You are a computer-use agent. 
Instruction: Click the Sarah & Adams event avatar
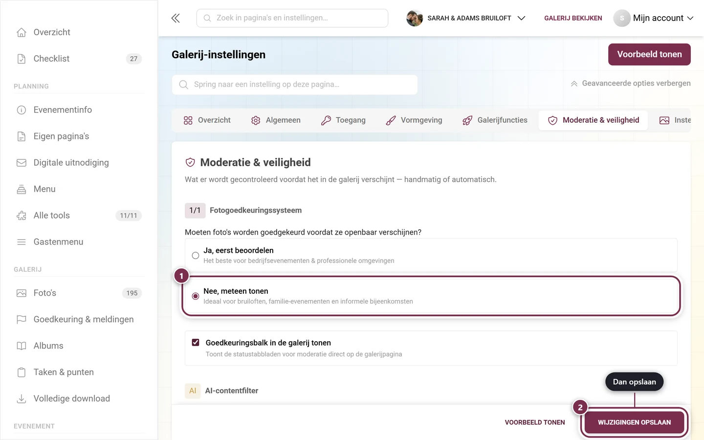coord(415,18)
